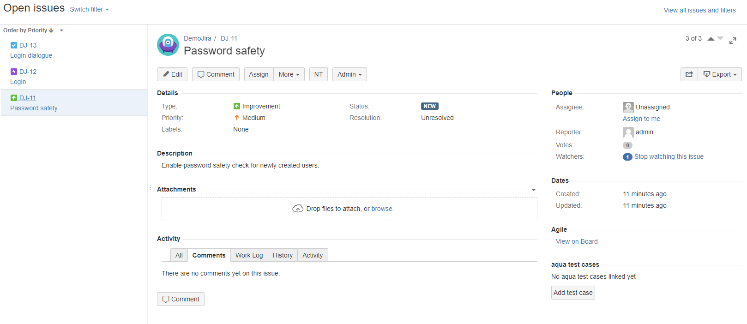Switch to the History tab
The image size is (747, 324).
[x=283, y=255]
